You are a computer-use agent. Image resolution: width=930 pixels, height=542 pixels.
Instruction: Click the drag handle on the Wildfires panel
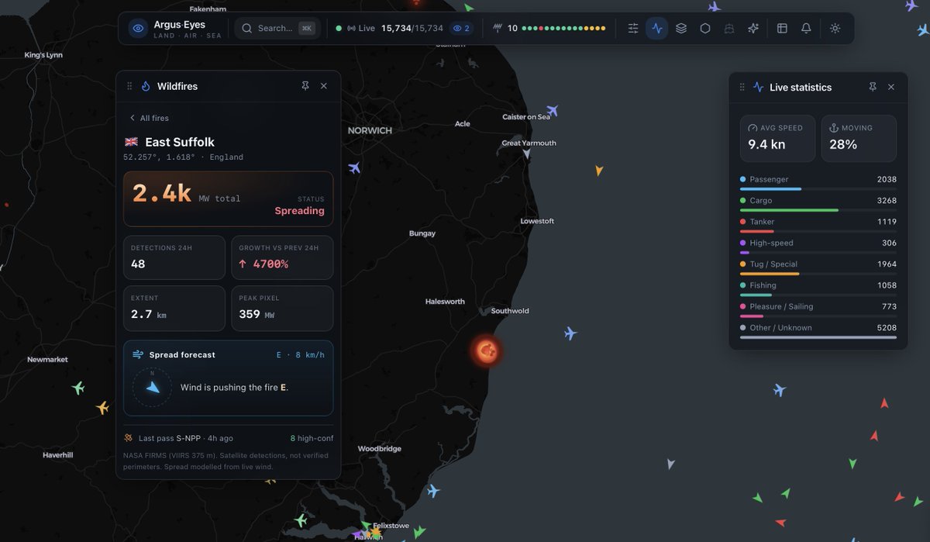pos(129,86)
